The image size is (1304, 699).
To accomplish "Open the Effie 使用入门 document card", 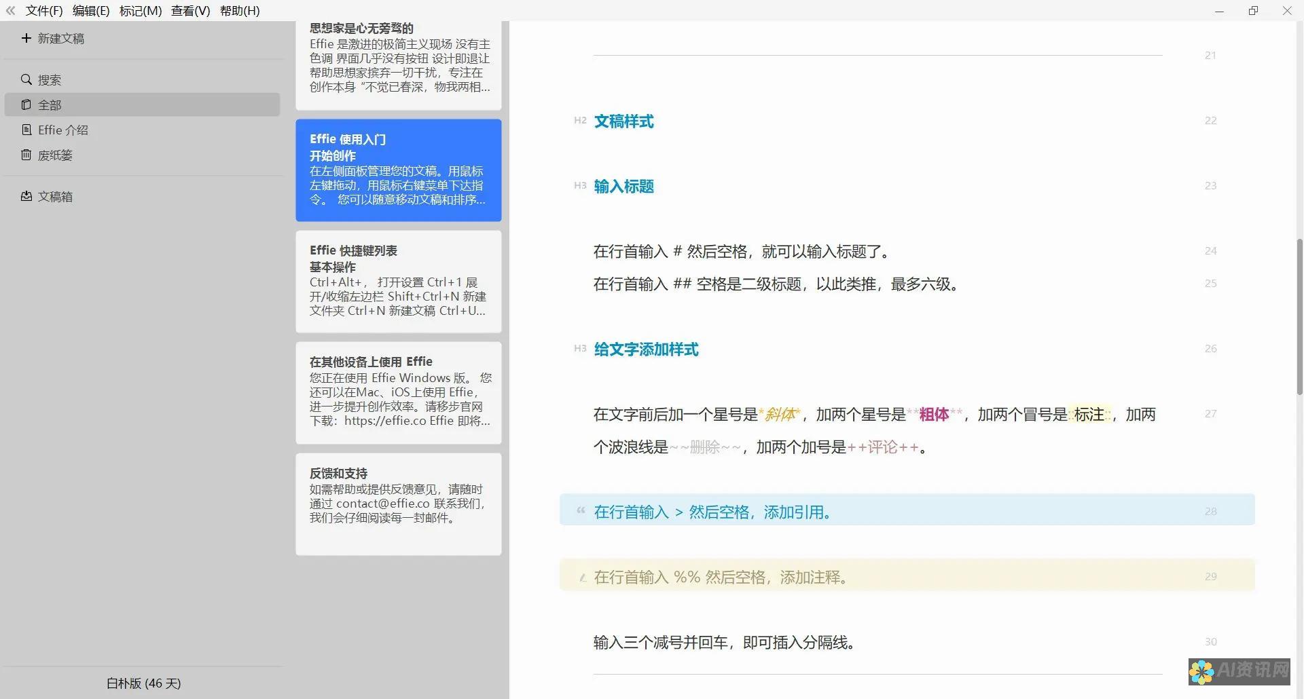I will [x=399, y=170].
